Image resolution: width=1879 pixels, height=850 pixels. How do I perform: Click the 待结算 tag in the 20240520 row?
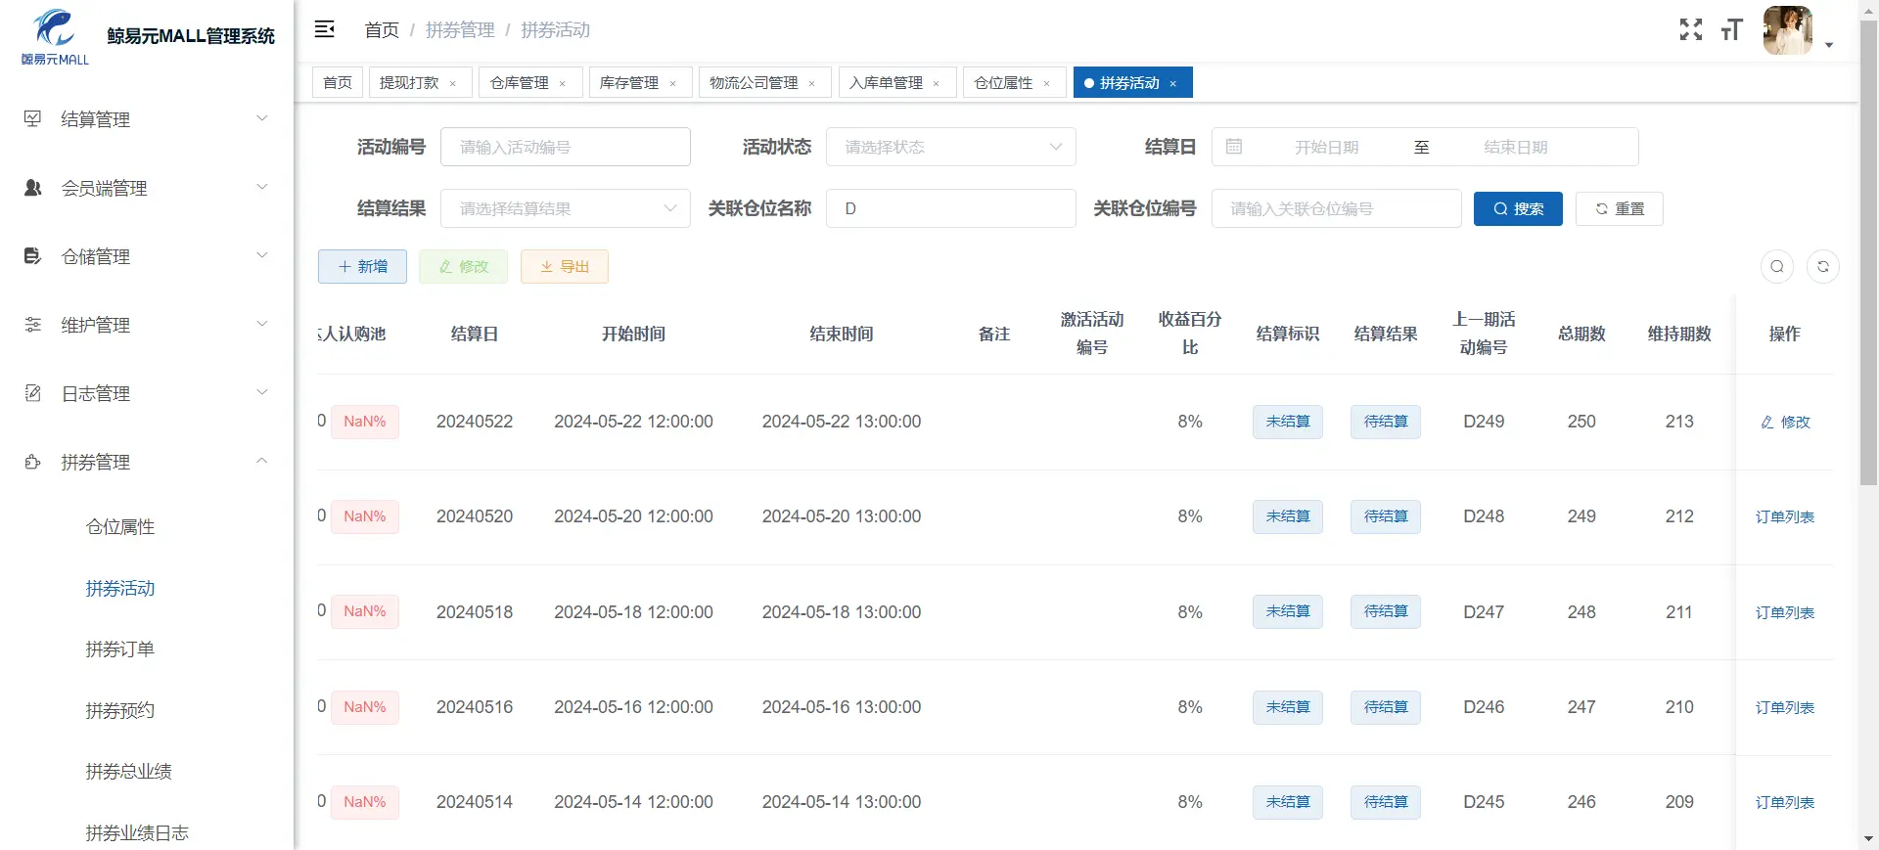(x=1386, y=516)
